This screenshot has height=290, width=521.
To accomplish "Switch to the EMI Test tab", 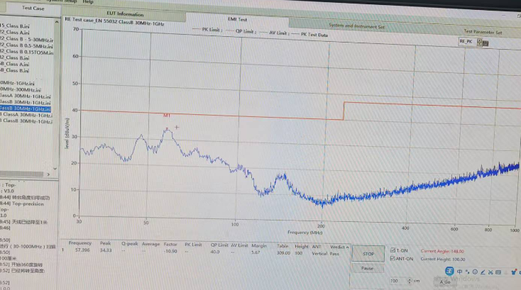I will pos(237,19).
